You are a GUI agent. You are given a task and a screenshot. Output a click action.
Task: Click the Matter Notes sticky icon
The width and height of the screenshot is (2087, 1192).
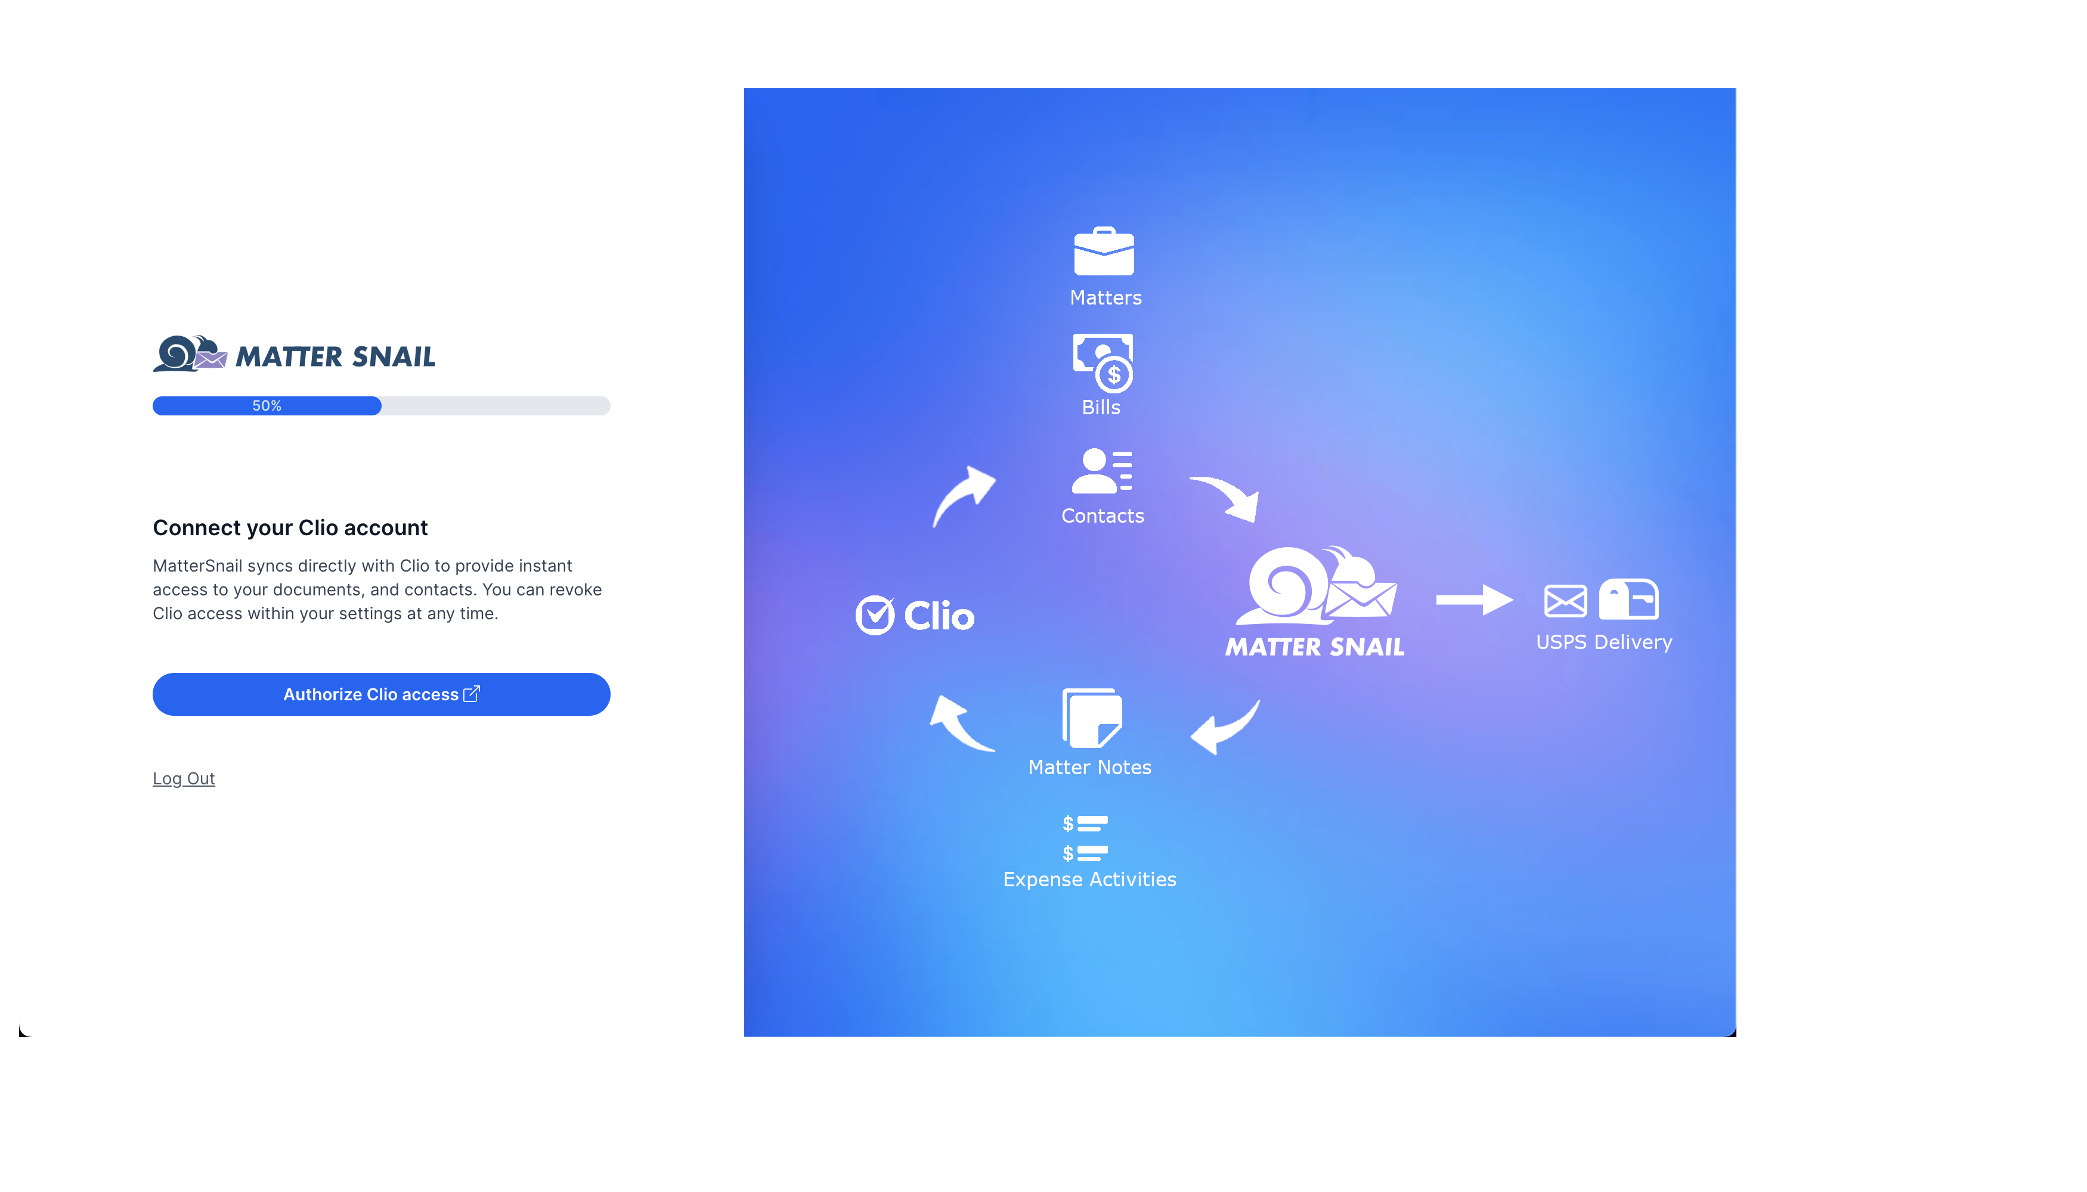[x=1092, y=718]
